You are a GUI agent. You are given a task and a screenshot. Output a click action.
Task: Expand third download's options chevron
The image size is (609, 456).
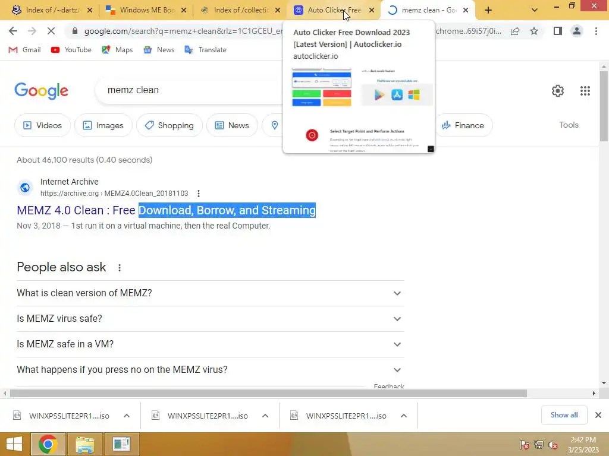(404, 416)
